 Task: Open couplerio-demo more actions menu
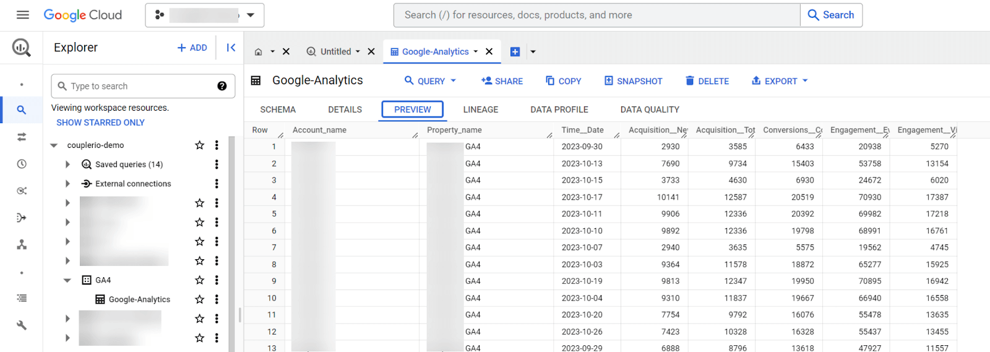(217, 145)
